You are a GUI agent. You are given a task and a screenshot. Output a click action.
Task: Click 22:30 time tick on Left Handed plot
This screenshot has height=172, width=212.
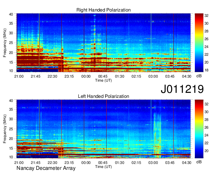click(52, 163)
